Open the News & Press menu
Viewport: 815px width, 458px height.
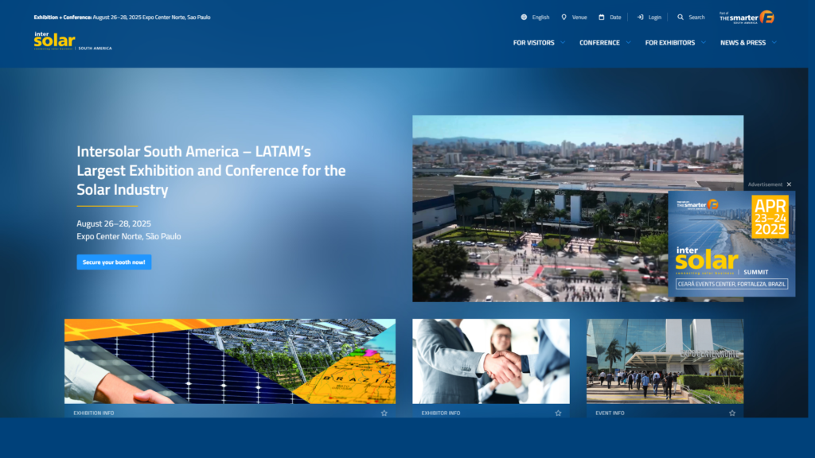point(743,43)
